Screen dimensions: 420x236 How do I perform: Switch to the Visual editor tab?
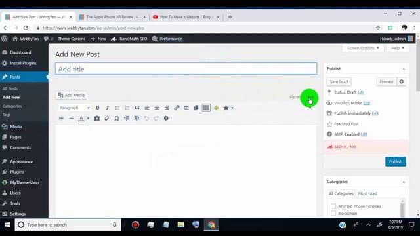click(295, 97)
